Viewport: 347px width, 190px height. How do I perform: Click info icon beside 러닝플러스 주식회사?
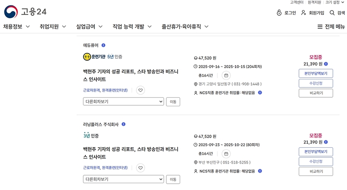(123, 124)
